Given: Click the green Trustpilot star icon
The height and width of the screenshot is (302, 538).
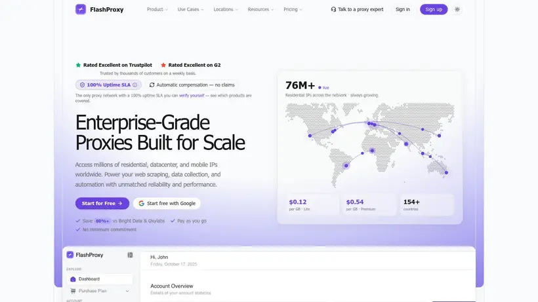Looking at the screenshot, I should pyautogui.click(x=78, y=65).
